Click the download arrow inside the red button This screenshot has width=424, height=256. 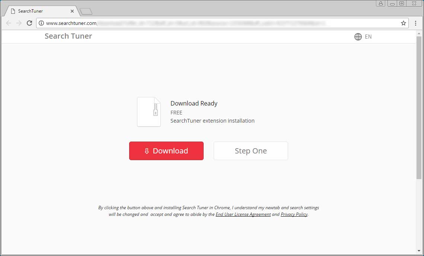point(147,151)
